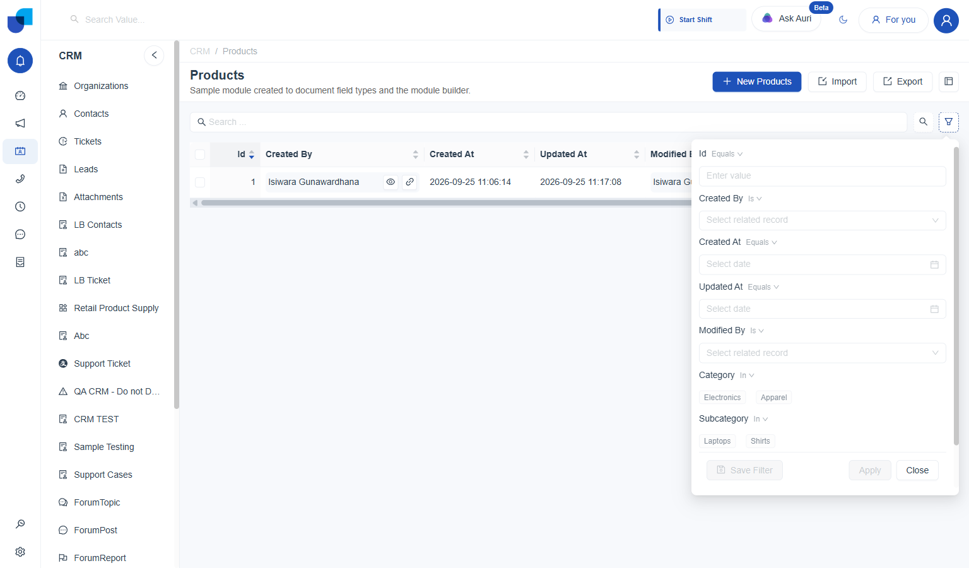This screenshot has width=969, height=568.
Task: Open the chat bubble icon in left rail
Action: (20, 235)
